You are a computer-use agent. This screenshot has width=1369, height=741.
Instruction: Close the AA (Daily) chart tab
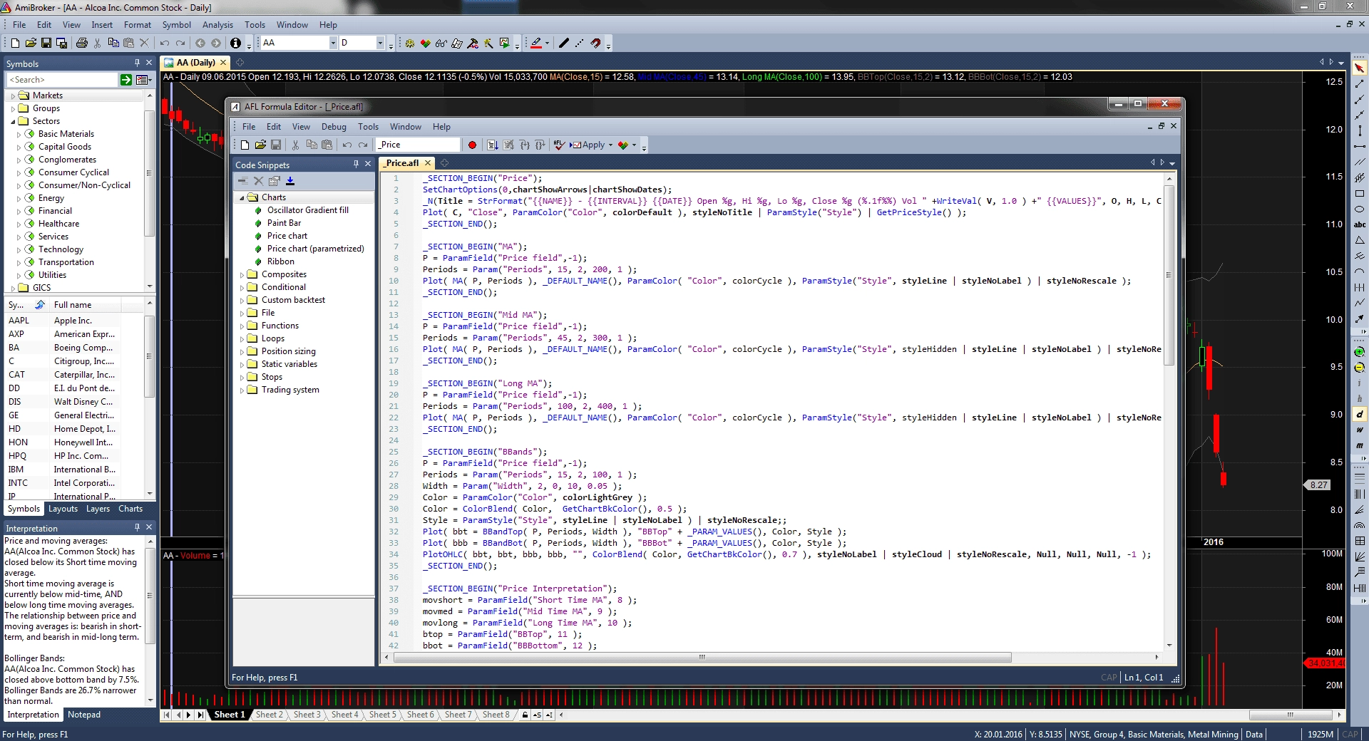click(223, 63)
